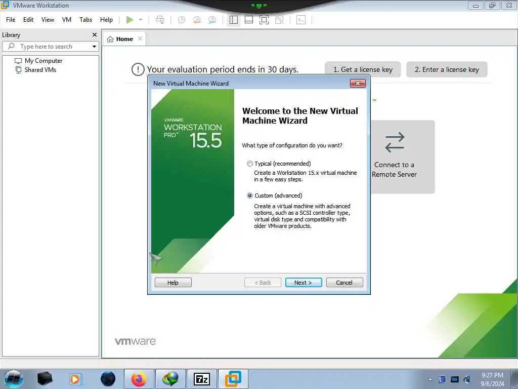
Task: Click Cancel in the wizard
Action: click(344, 283)
